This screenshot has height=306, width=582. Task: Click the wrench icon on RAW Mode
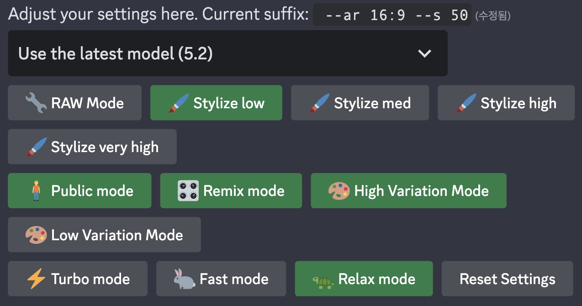36,103
